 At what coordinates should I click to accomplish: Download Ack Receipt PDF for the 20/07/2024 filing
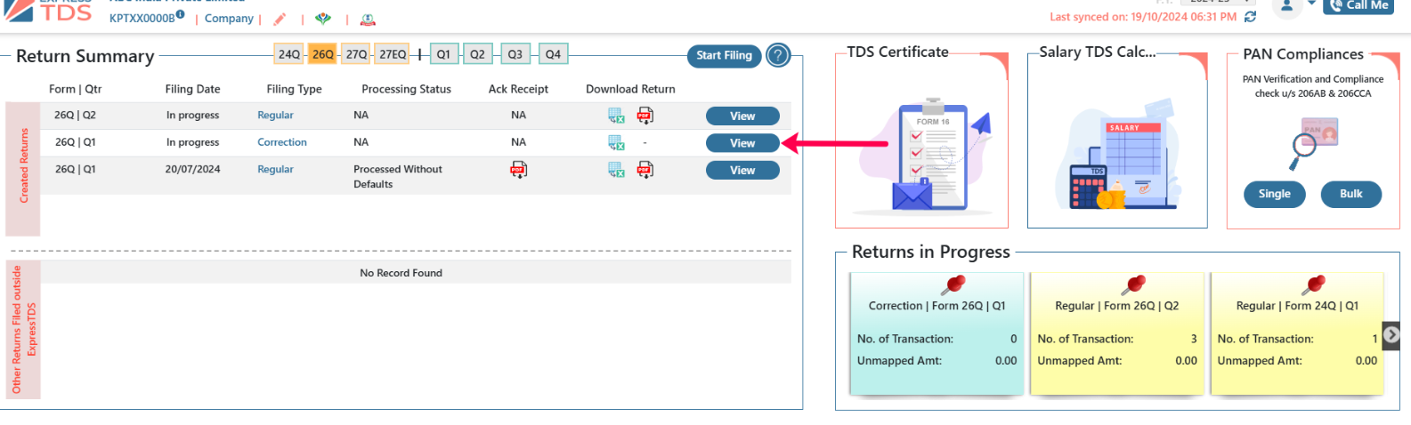(x=518, y=169)
